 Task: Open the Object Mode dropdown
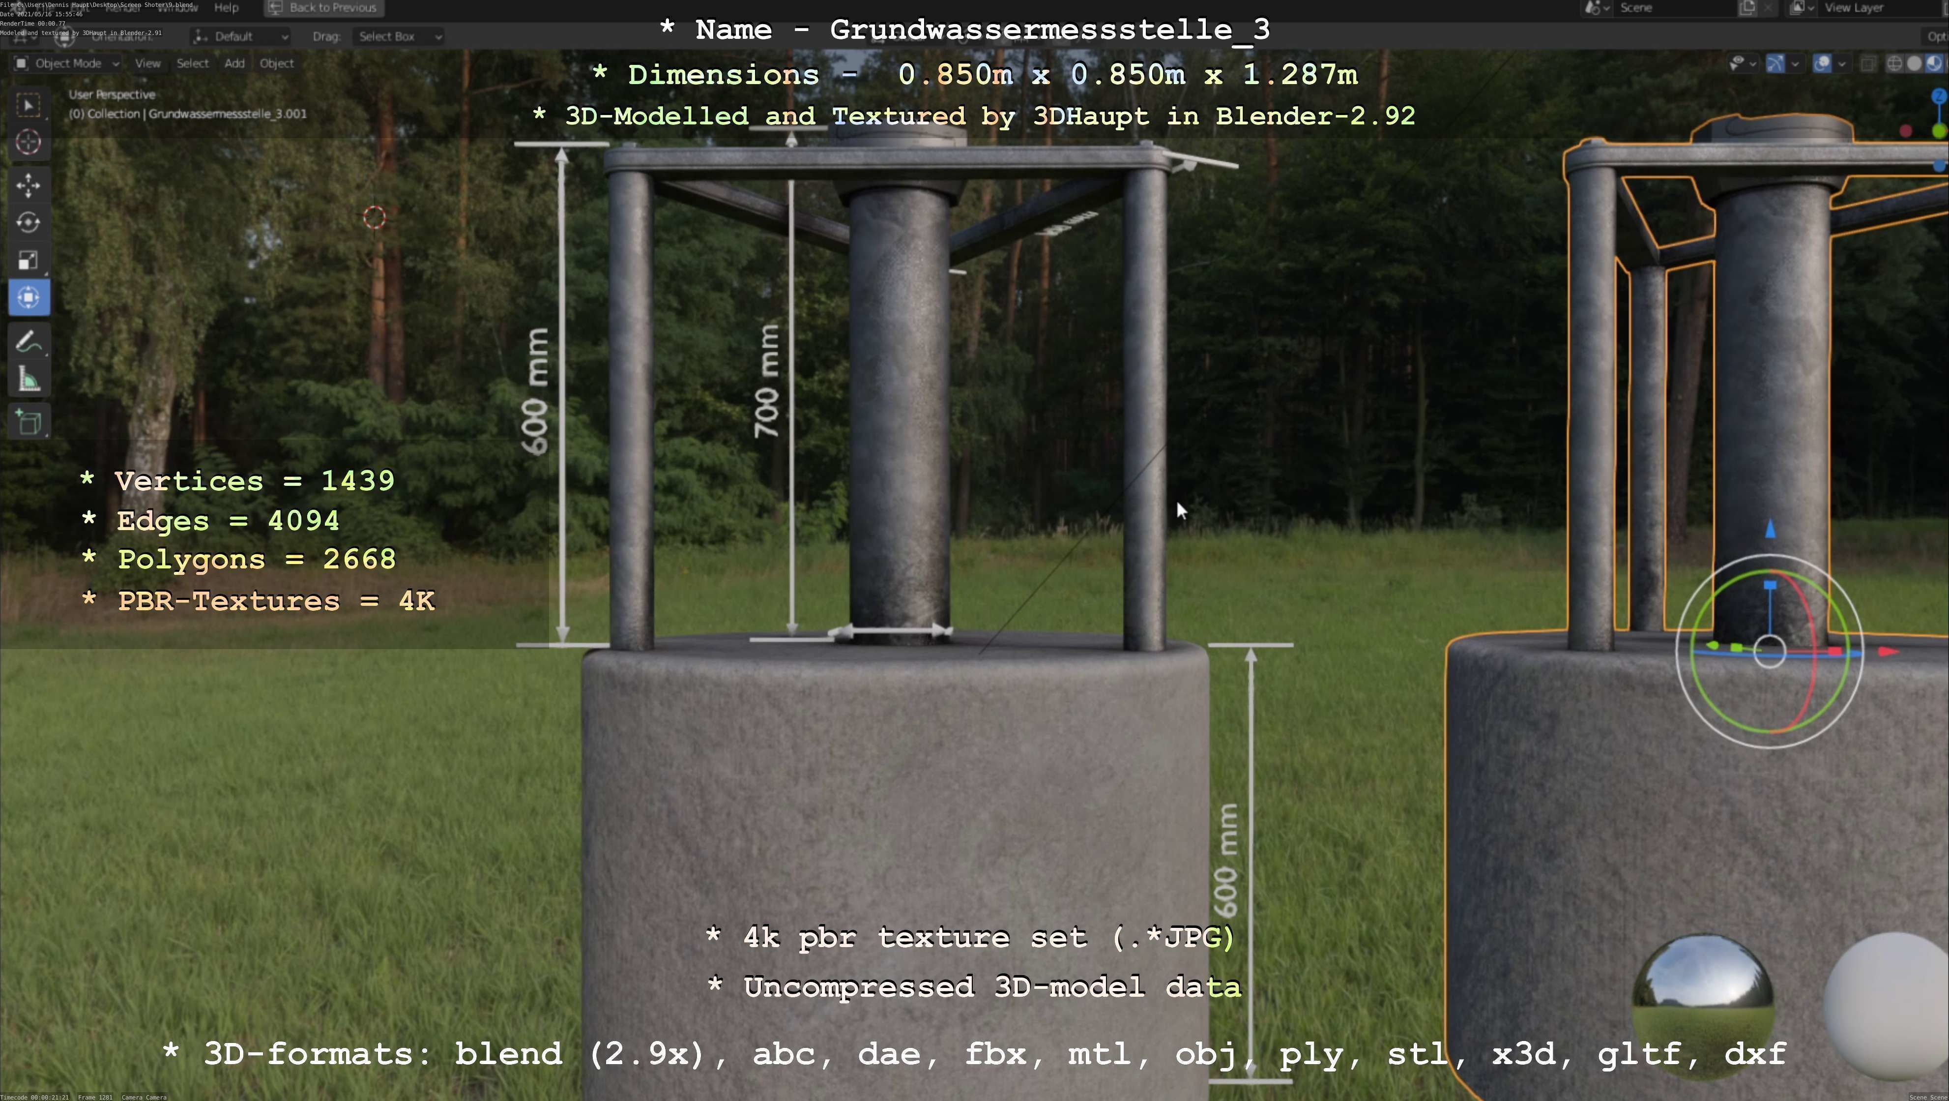(67, 63)
